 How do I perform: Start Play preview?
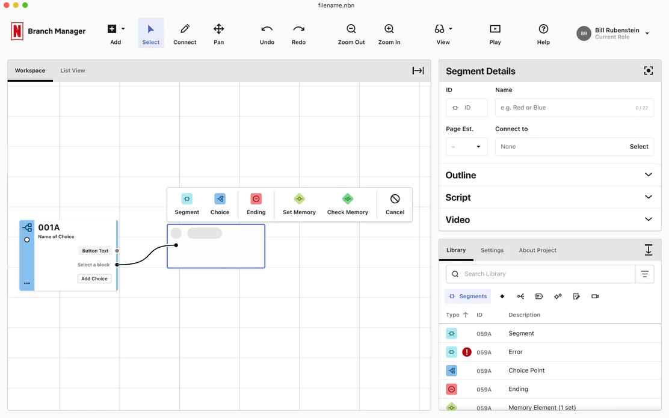pos(495,33)
